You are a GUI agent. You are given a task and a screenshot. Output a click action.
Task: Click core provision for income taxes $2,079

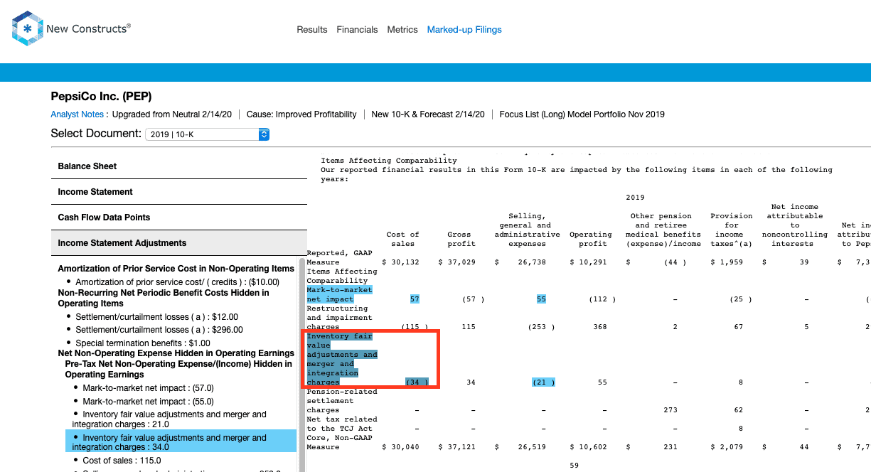(x=727, y=447)
